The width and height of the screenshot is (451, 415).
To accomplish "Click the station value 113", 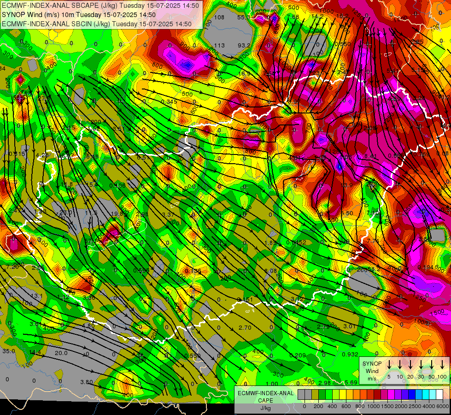I will coord(219,45).
